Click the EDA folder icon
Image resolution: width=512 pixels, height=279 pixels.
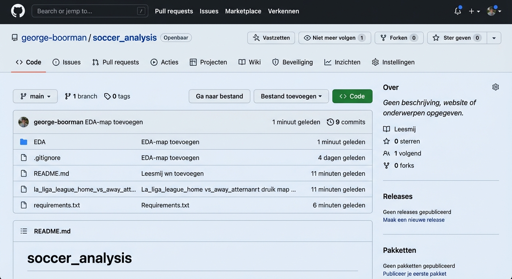pos(23,142)
